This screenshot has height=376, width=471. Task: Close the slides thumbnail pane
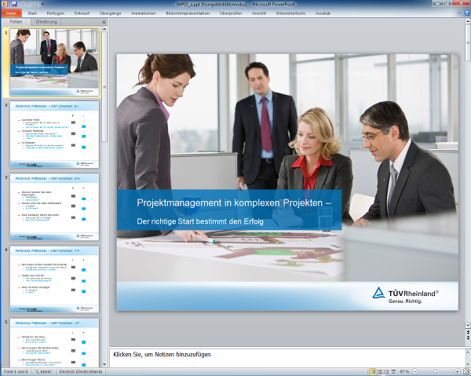pyautogui.click(x=104, y=22)
